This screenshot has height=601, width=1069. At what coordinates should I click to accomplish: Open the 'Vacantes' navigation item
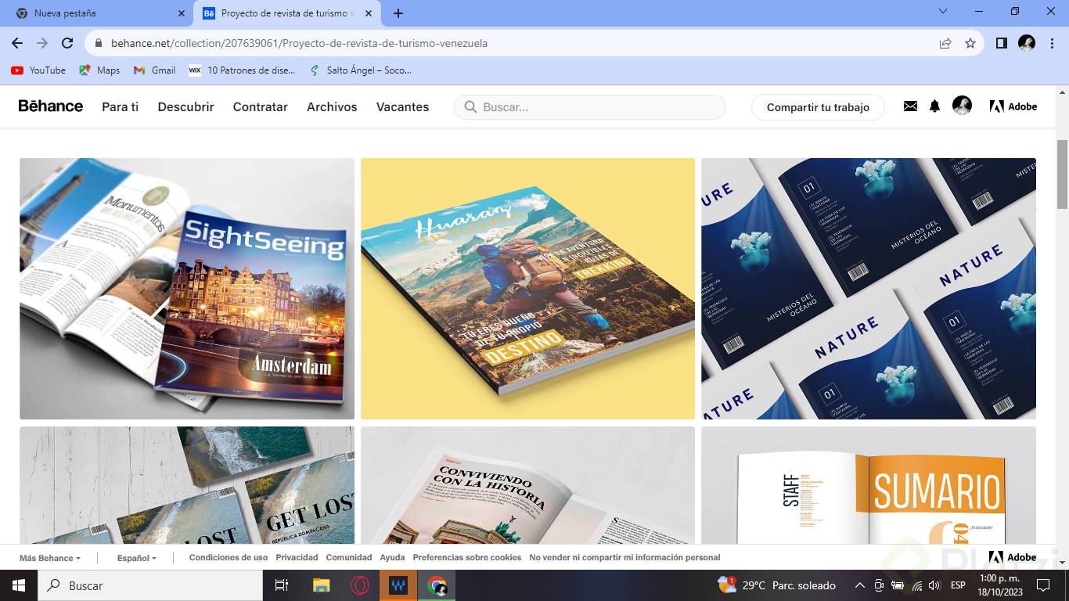tap(402, 107)
